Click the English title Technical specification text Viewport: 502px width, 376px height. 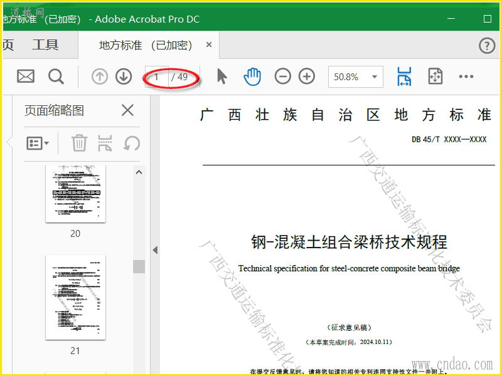(x=349, y=268)
